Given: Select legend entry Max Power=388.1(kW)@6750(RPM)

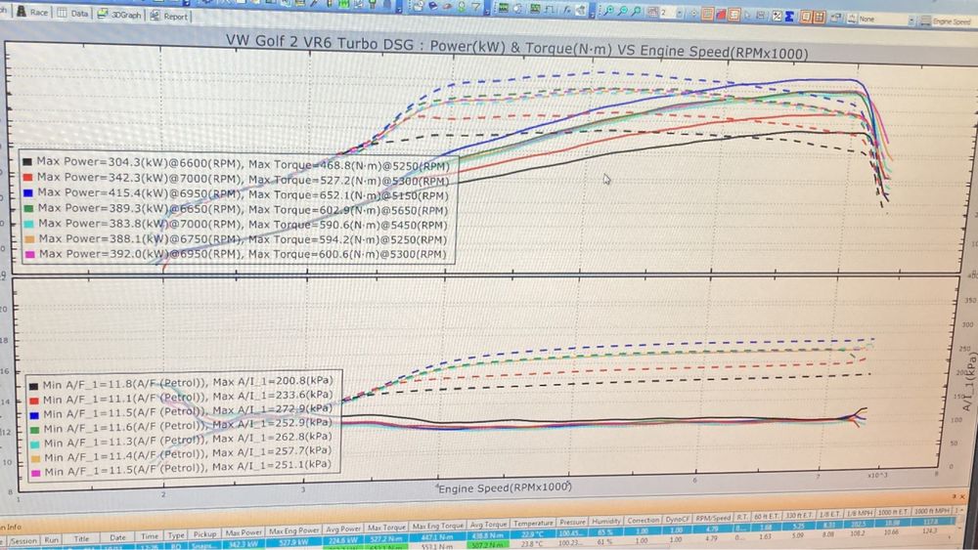Looking at the screenshot, I should click(x=236, y=239).
